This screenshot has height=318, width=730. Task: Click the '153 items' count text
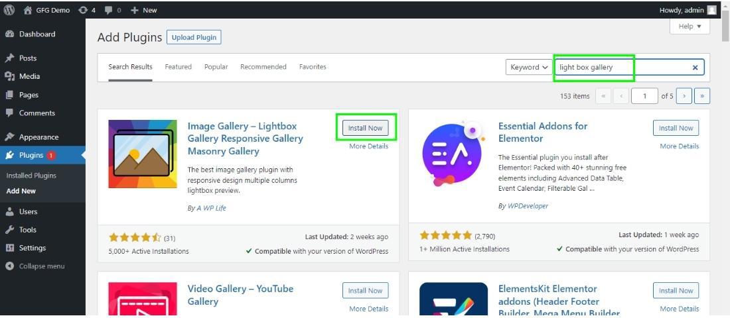[575, 96]
